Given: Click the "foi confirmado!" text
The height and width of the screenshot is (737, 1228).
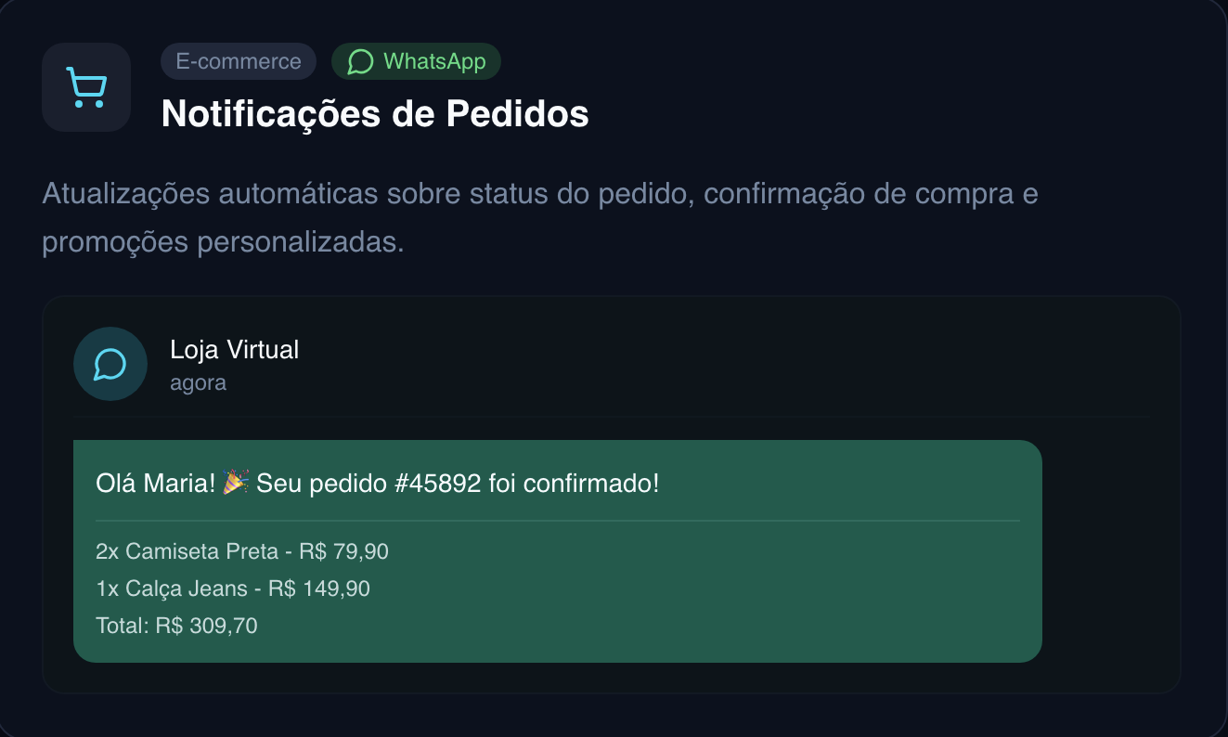Looking at the screenshot, I should pos(574,484).
